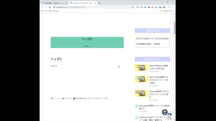Open Atom Windowsで起動できない時の対応 article

[x=158, y=67]
